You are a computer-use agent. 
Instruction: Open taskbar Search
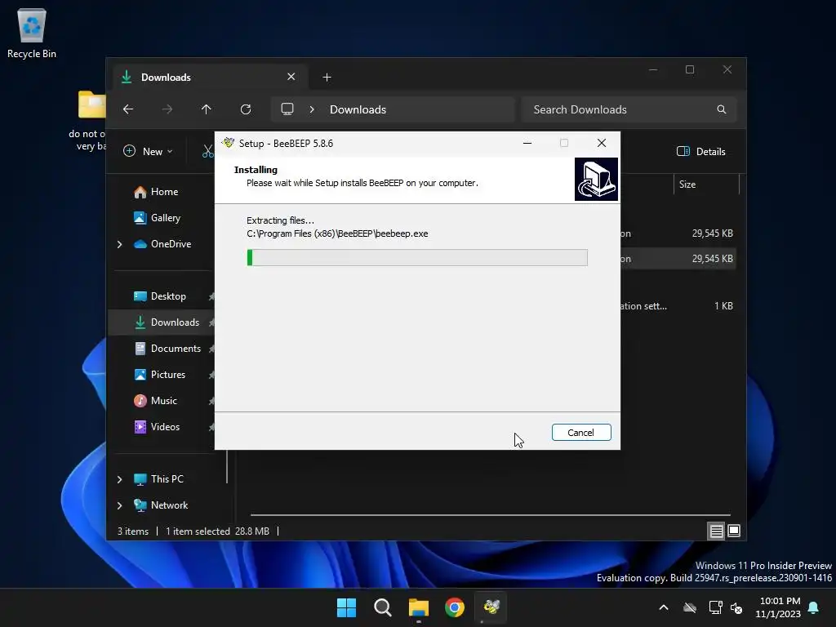(x=382, y=607)
